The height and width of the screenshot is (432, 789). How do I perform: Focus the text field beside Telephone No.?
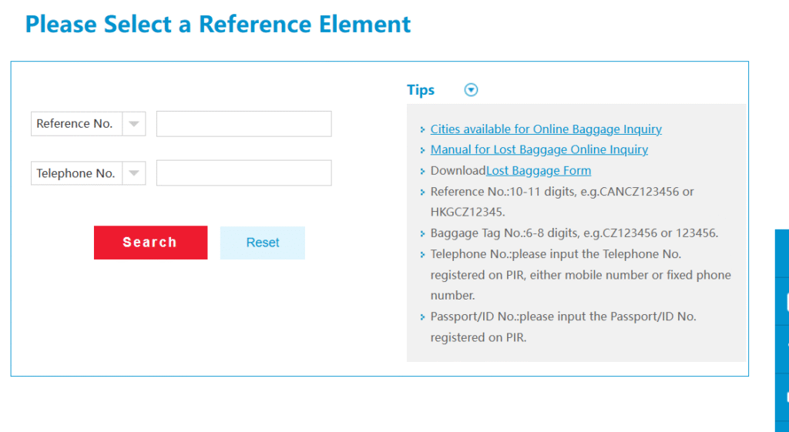(x=243, y=173)
